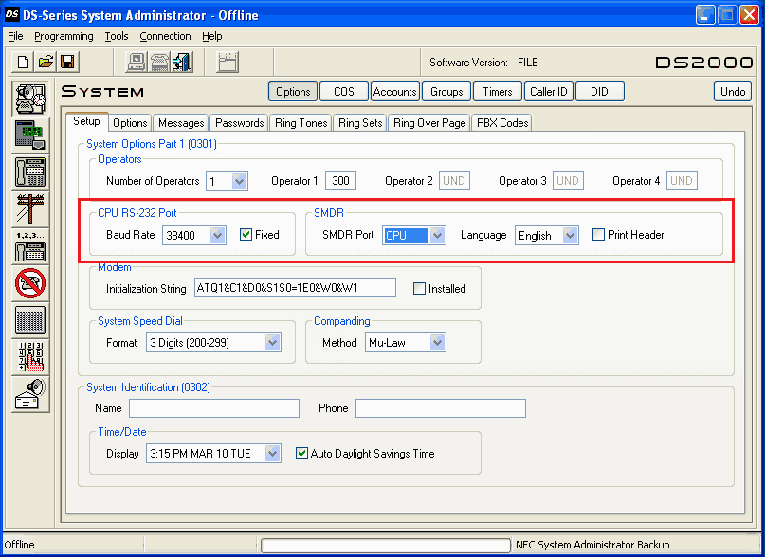
Task: Open the Tools menu
Action: [x=116, y=36]
